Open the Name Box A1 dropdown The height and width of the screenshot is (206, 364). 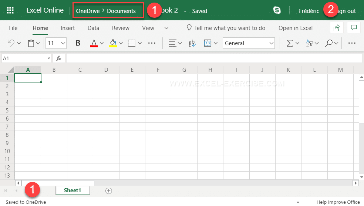coord(48,58)
